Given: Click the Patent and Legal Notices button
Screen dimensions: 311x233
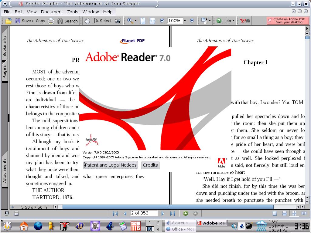Looking at the screenshot, I should tap(111, 165).
